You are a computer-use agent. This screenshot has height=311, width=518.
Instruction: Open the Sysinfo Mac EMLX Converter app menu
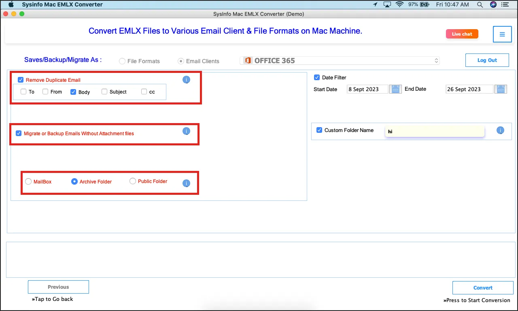[62, 4]
